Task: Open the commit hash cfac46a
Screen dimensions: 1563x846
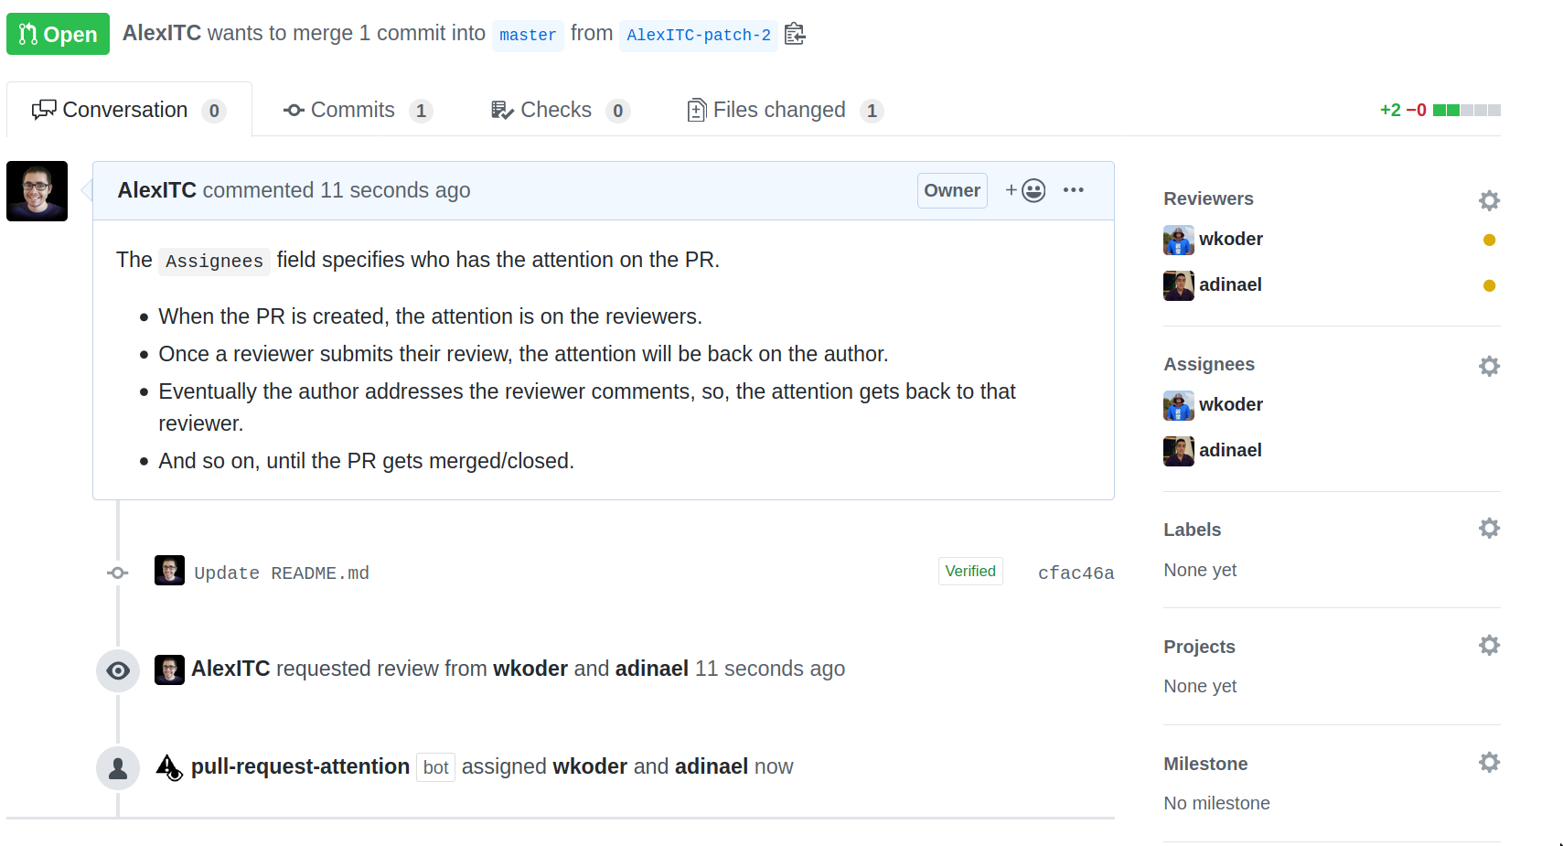Action: coord(1076,573)
